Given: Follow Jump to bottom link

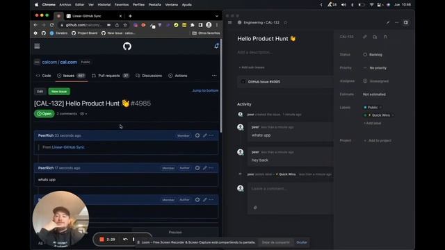Looking at the screenshot, I should point(205,91).
